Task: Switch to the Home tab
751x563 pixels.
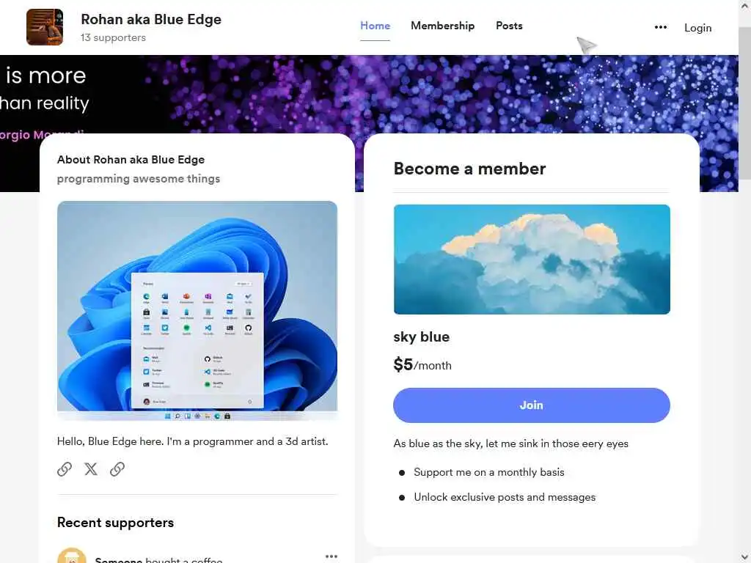Action: (375, 26)
